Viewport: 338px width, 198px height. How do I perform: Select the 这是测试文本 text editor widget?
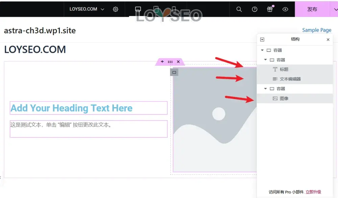click(x=89, y=129)
